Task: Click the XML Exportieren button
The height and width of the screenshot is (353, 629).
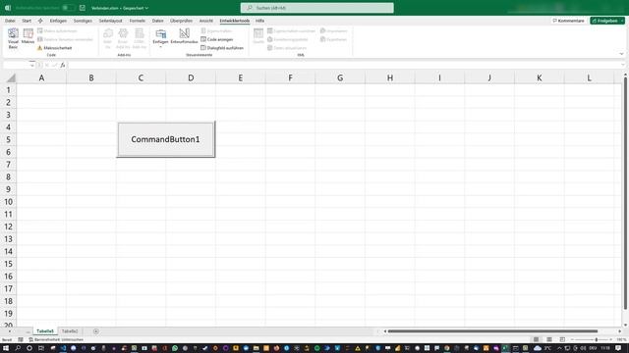Action: [333, 39]
